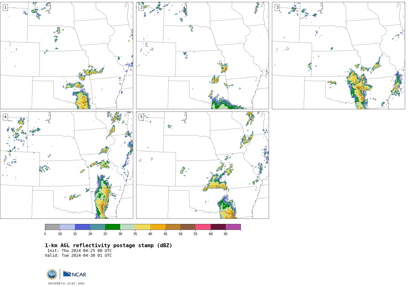
Task: Open ensemble member 4 reflectivity map
Action: pos(67,165)
